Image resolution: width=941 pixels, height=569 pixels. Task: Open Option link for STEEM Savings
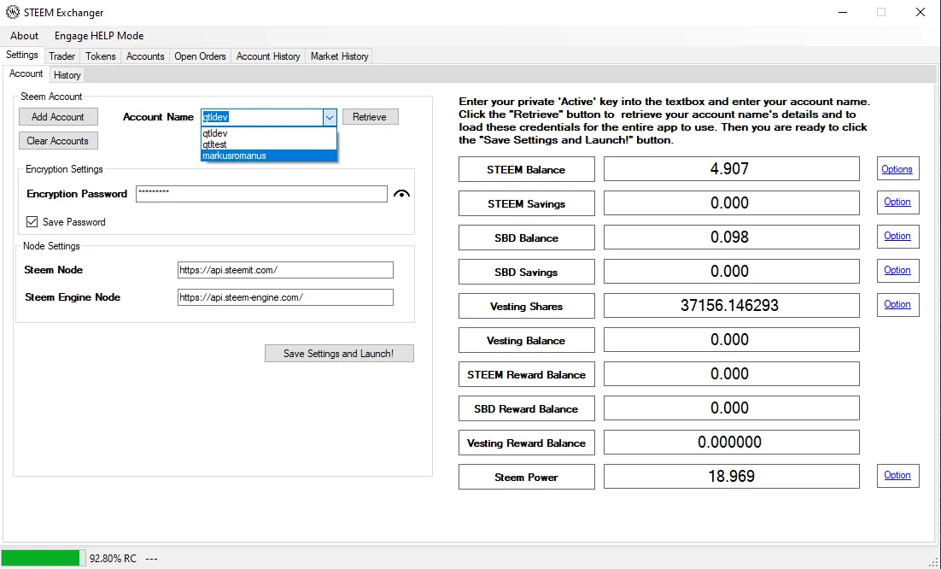[897, 202]
